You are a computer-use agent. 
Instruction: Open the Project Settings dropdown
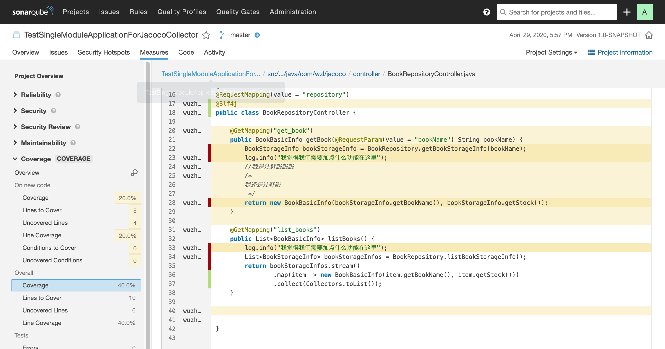[551, 52]
